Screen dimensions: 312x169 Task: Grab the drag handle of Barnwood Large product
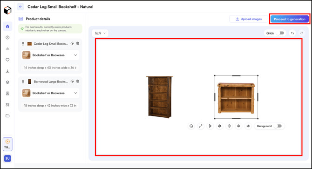click(x=23, y=81)
